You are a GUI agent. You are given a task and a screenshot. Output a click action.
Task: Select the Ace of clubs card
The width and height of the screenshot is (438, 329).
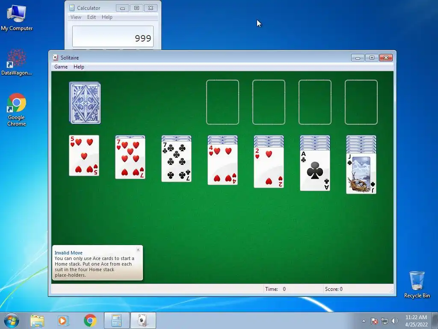tap(315, 170)
